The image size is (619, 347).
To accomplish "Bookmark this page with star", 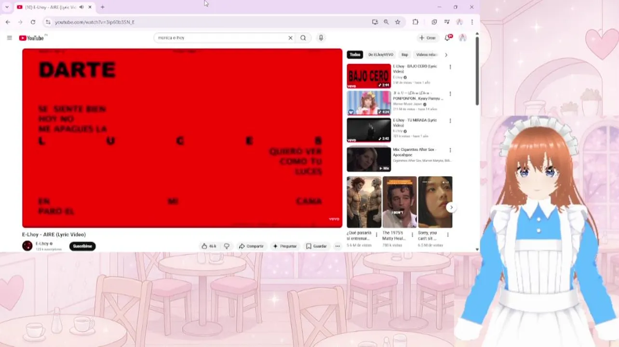I will coord(398,22).
